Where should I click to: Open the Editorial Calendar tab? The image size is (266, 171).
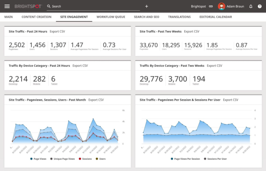click(215, 17)
